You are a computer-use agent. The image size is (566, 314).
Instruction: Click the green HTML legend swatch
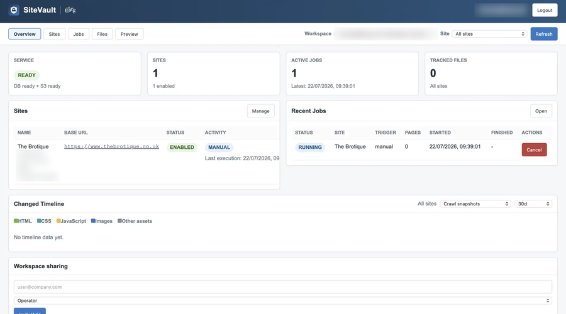pyautogui.click(x=16, y=220)
